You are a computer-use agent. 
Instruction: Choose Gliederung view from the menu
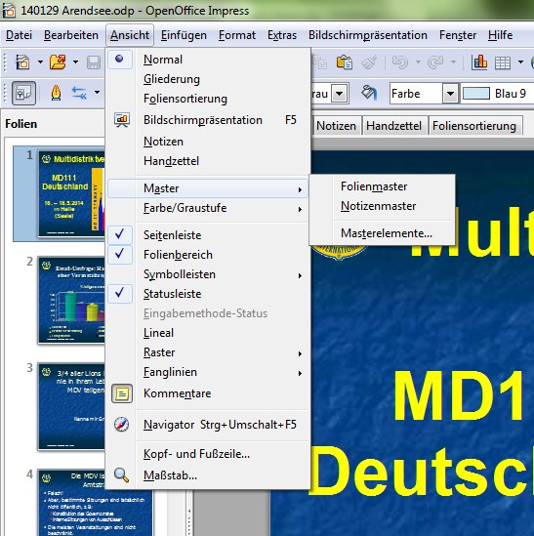[x=208, y=79]
